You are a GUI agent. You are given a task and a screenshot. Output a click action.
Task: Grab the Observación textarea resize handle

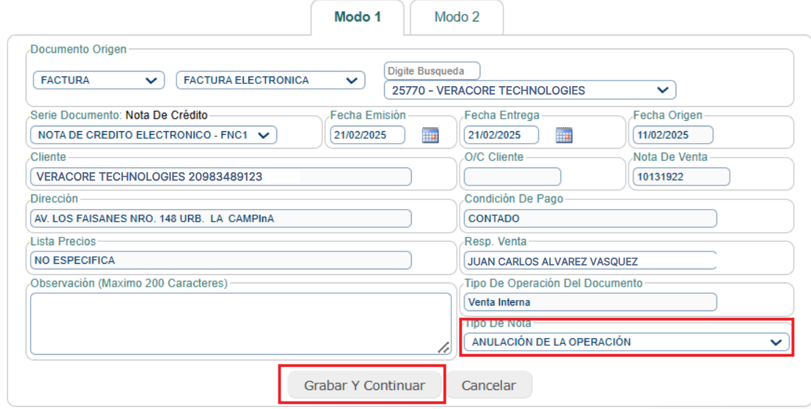tap(444, 348)
